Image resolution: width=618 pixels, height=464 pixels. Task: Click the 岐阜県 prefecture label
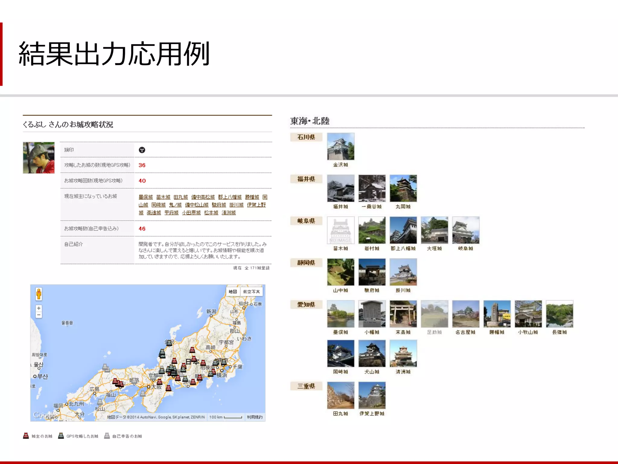306,221
